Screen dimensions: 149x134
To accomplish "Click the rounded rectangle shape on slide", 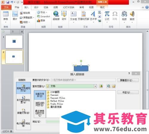I will tap(81, 68).
